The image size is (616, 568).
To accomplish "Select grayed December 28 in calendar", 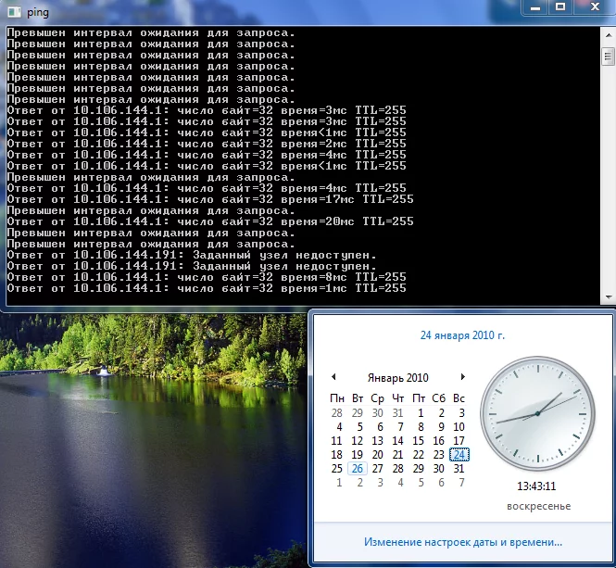I will [x=337, y=413].
